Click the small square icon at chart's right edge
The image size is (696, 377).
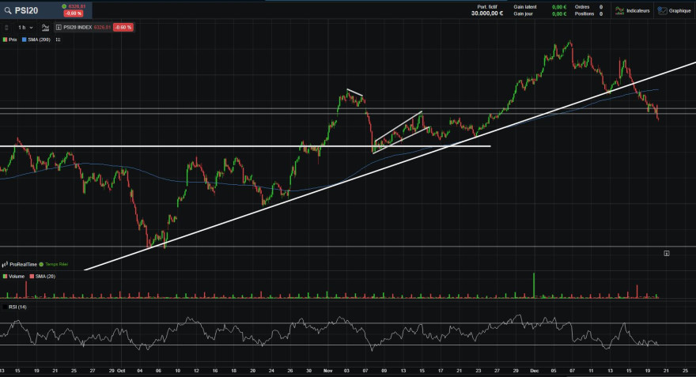tap(666, 253)
